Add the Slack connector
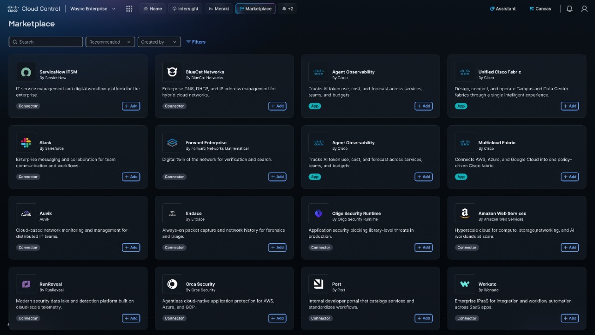 pos(131,177)
